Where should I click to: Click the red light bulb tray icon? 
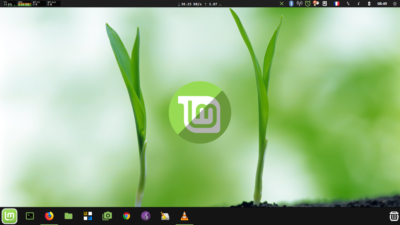[316, 4]
